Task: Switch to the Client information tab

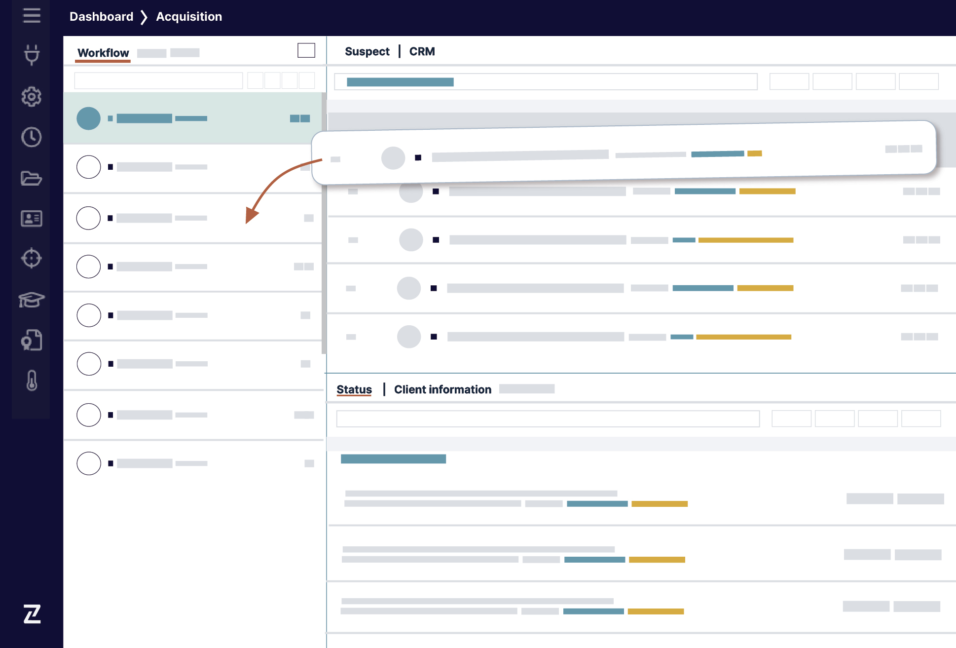Action: point(442,389)
